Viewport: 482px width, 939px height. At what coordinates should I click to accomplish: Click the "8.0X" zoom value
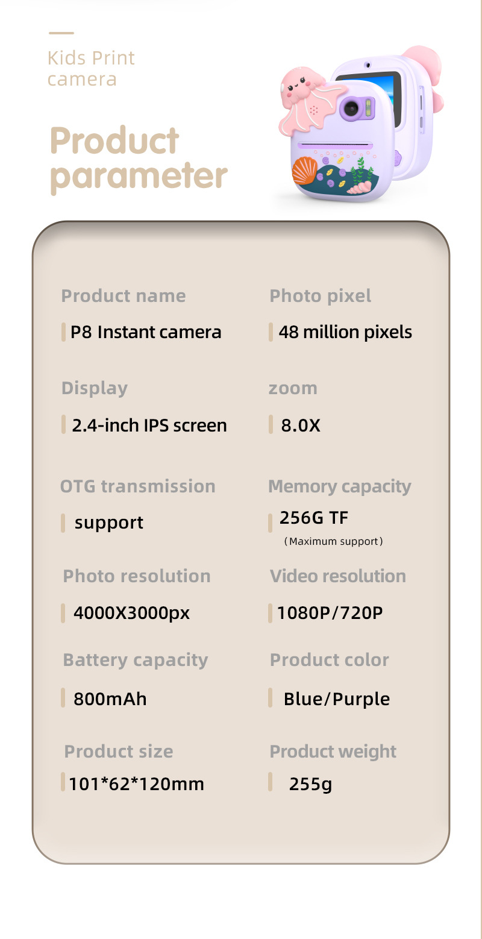(x=301, y=426)
